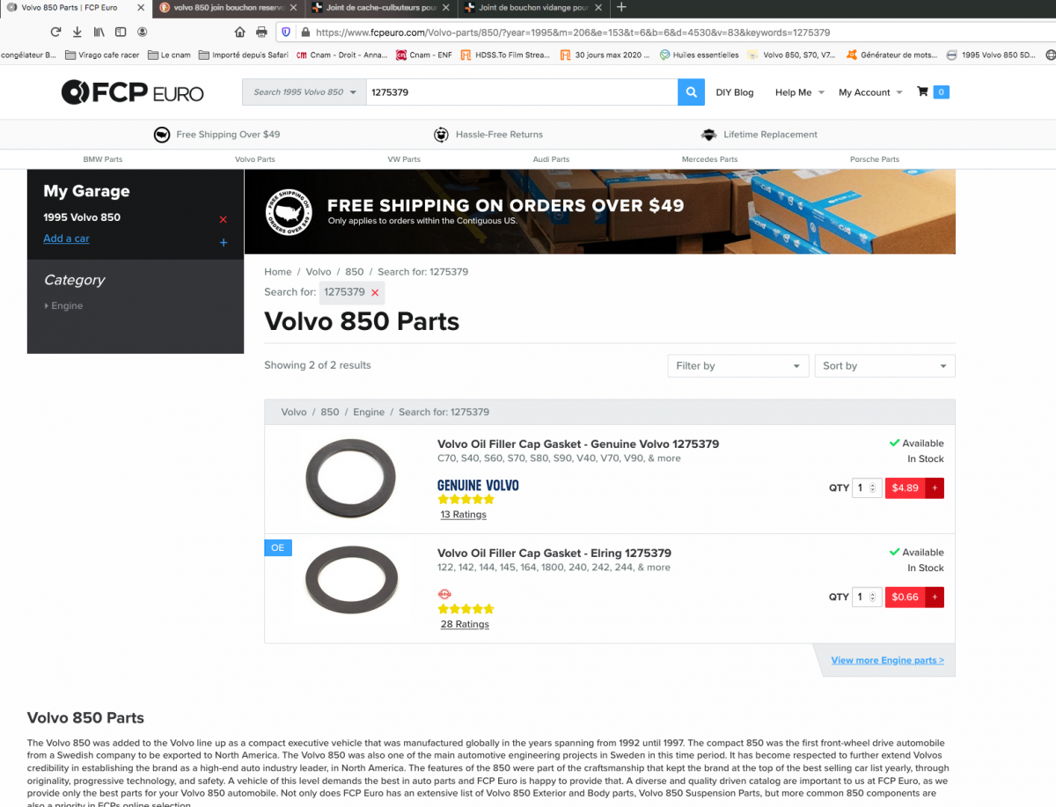The image size is (1056, 807).
Task: Click the Free Shipping Over $49 truck icon
Action: (162, 134)
